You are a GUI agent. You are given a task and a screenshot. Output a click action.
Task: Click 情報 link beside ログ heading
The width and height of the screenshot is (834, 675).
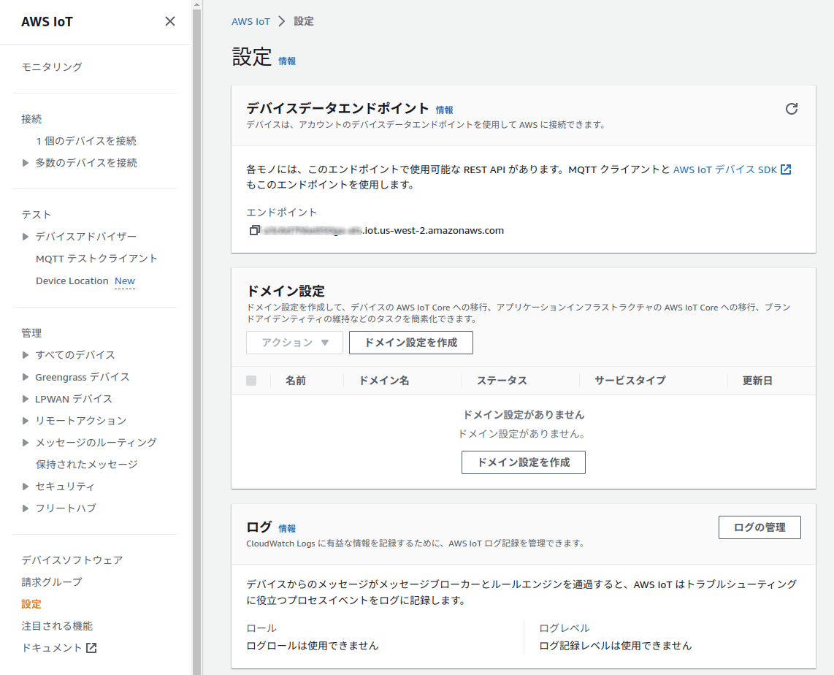click(287, 529)
